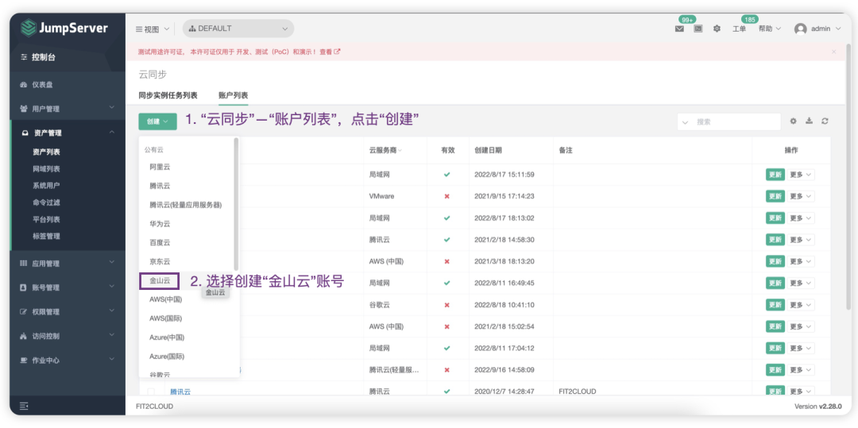The width and height of the screenshot is (858, 428).
Task: Open system settings gear in top bar
Action: [717, 29]
